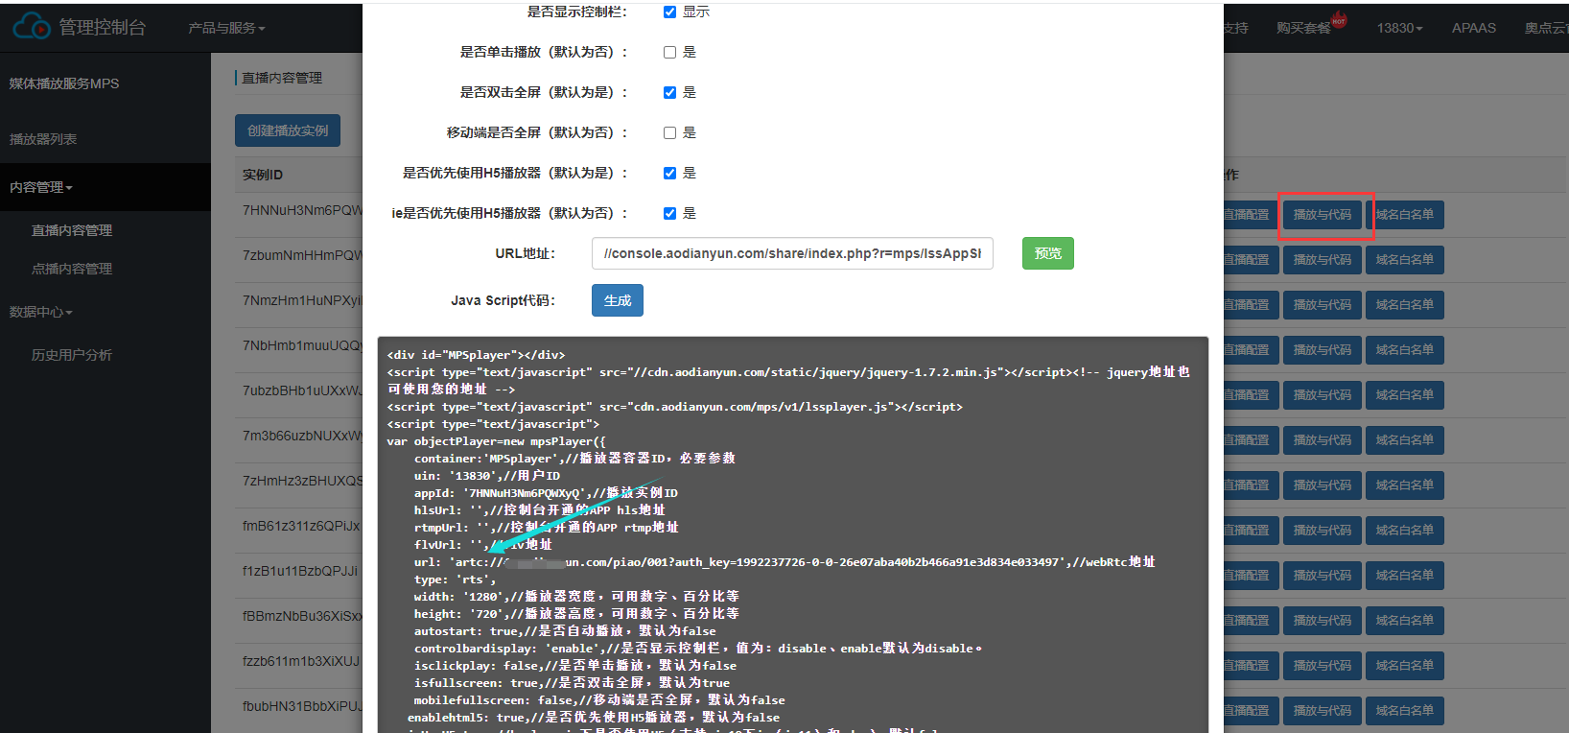Click 播放与代码 for row 7NbHmb1muuUQQ

coord(1323,350)
